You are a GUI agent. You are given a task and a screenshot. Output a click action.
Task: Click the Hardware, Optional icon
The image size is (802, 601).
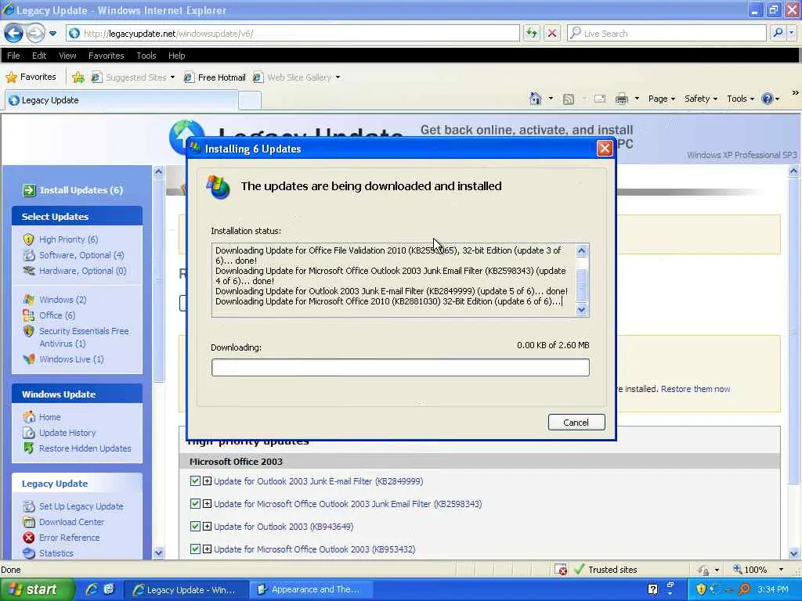(29, 270)
